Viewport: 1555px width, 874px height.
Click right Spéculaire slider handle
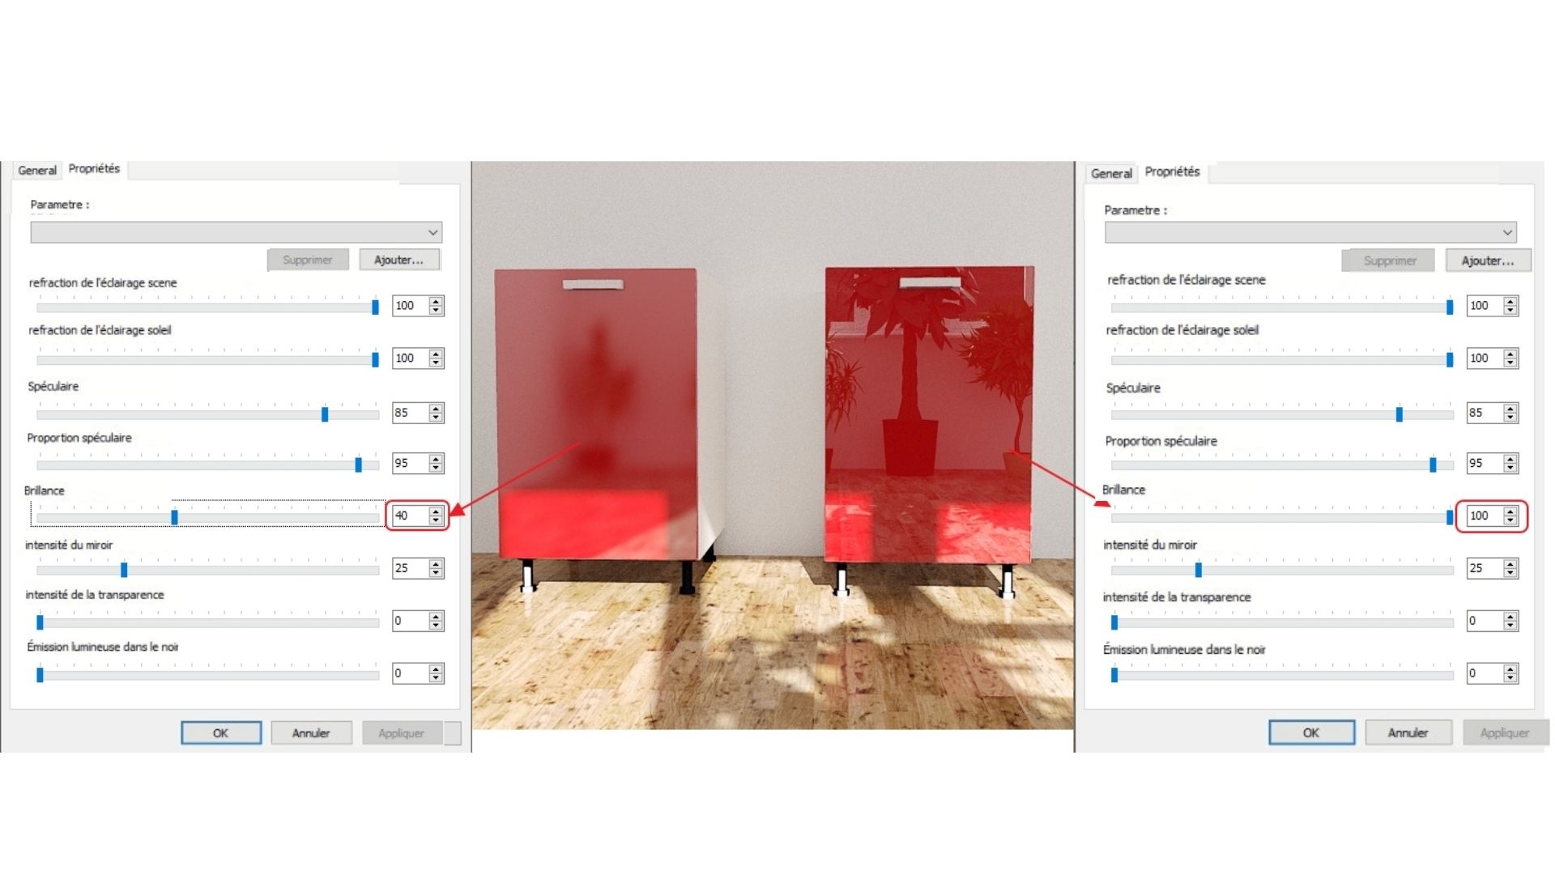(x=1399, y=414)
